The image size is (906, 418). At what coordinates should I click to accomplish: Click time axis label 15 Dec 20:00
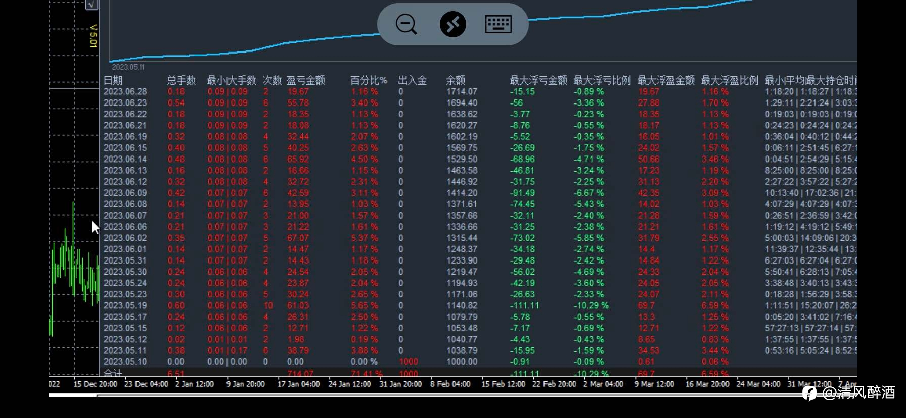[96, 384]
